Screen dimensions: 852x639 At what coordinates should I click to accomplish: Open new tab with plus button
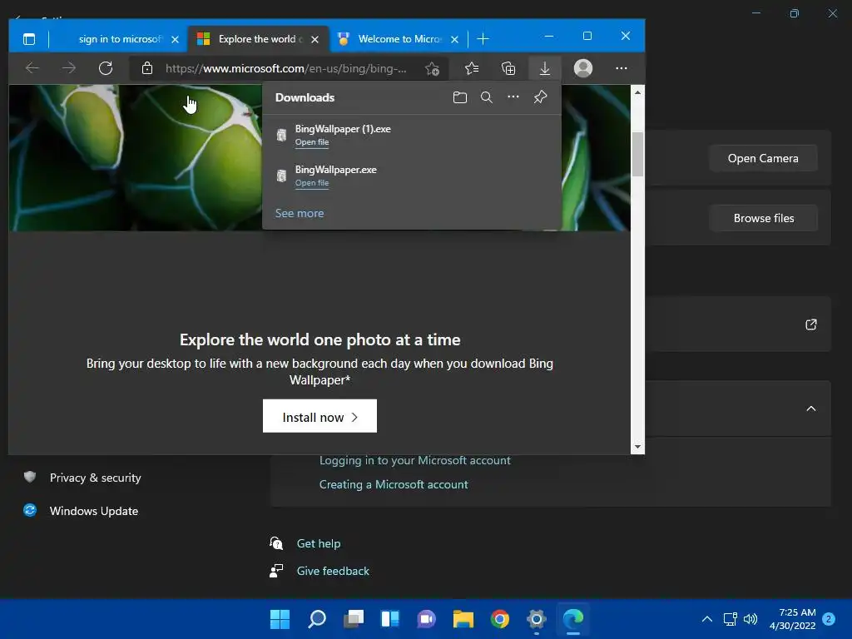483,39
